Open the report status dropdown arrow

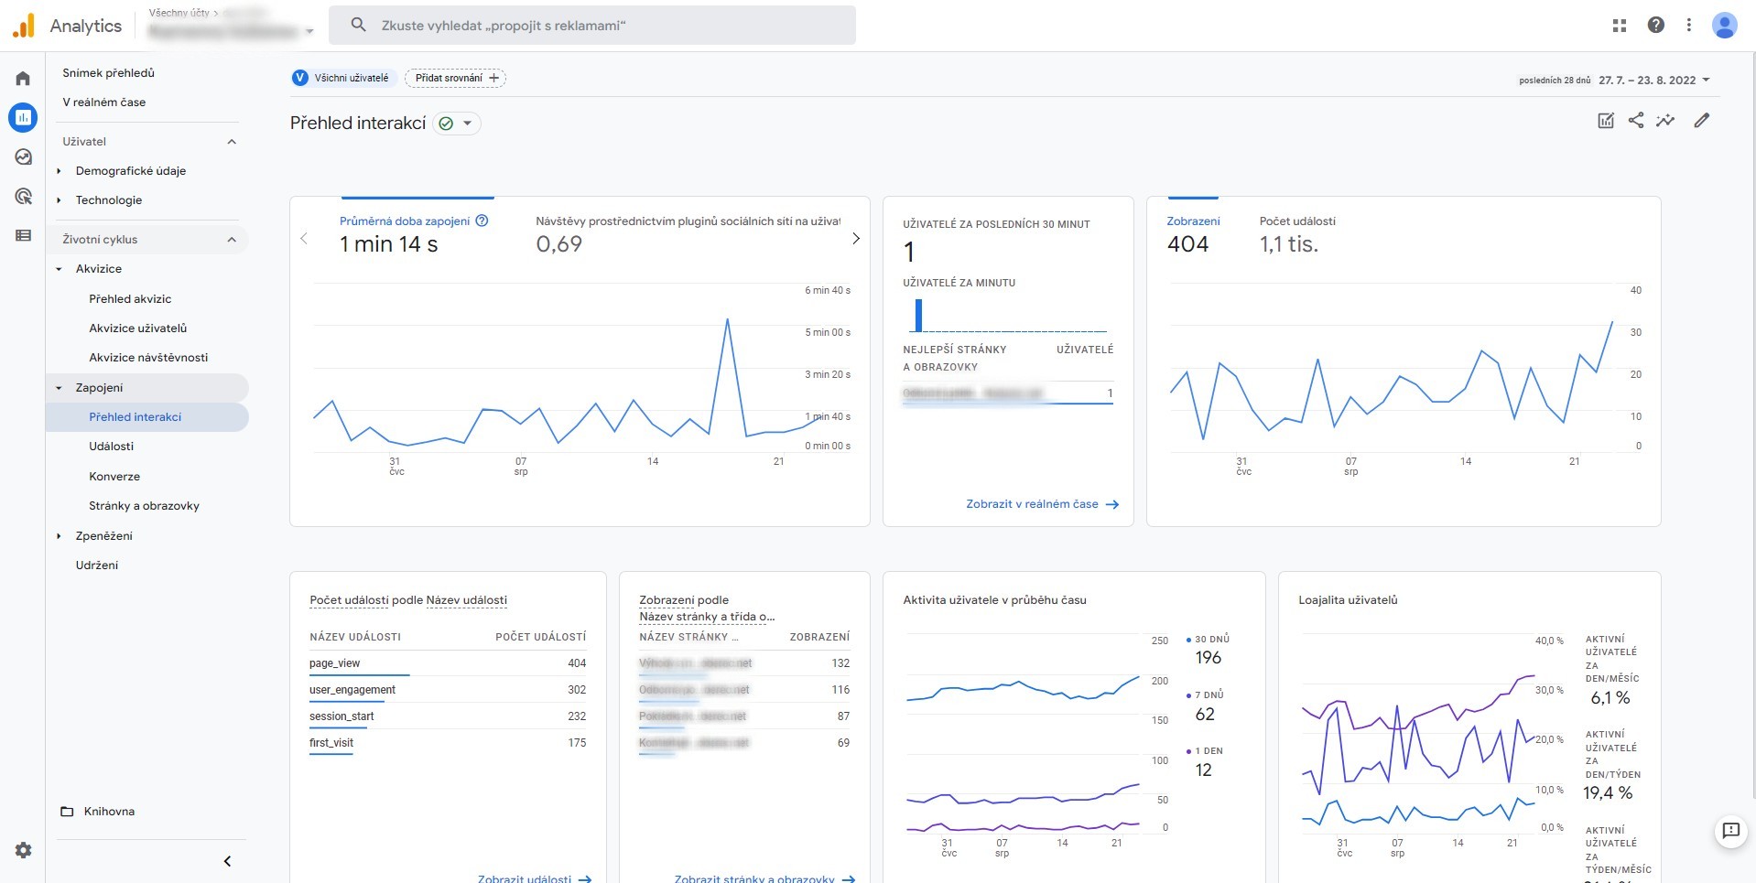468,124
